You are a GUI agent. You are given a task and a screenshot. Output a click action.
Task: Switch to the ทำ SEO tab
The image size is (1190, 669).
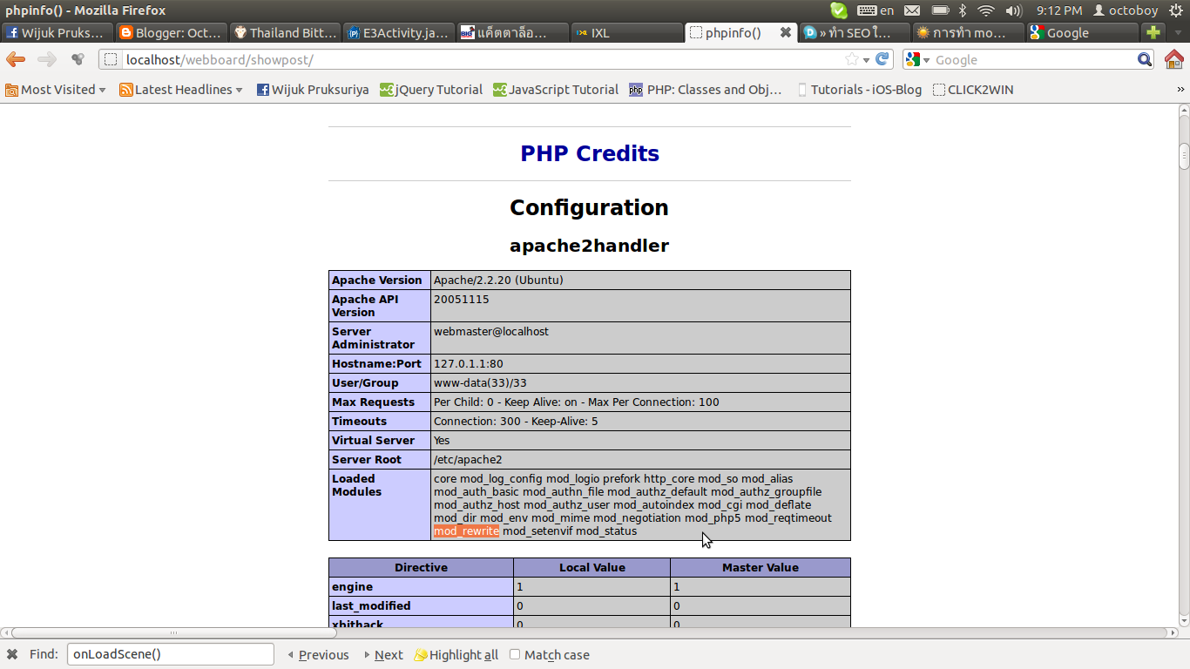855,32
